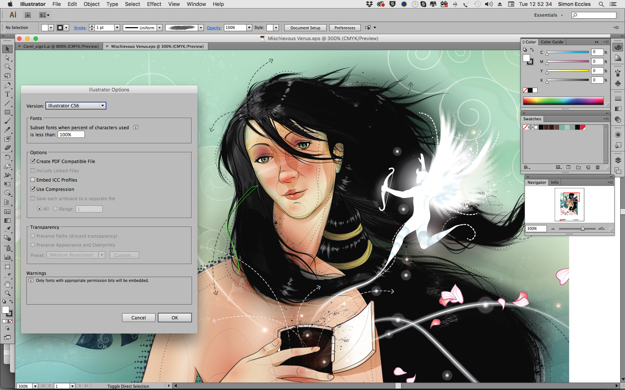Click the subset fonts percentage field
The image size is (625, 390).
[71, 135]
